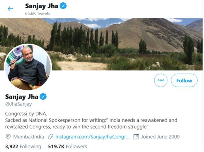Click the verified badge beside the profile name
Screen dimensions: 204x152
(x=43, y=97)
